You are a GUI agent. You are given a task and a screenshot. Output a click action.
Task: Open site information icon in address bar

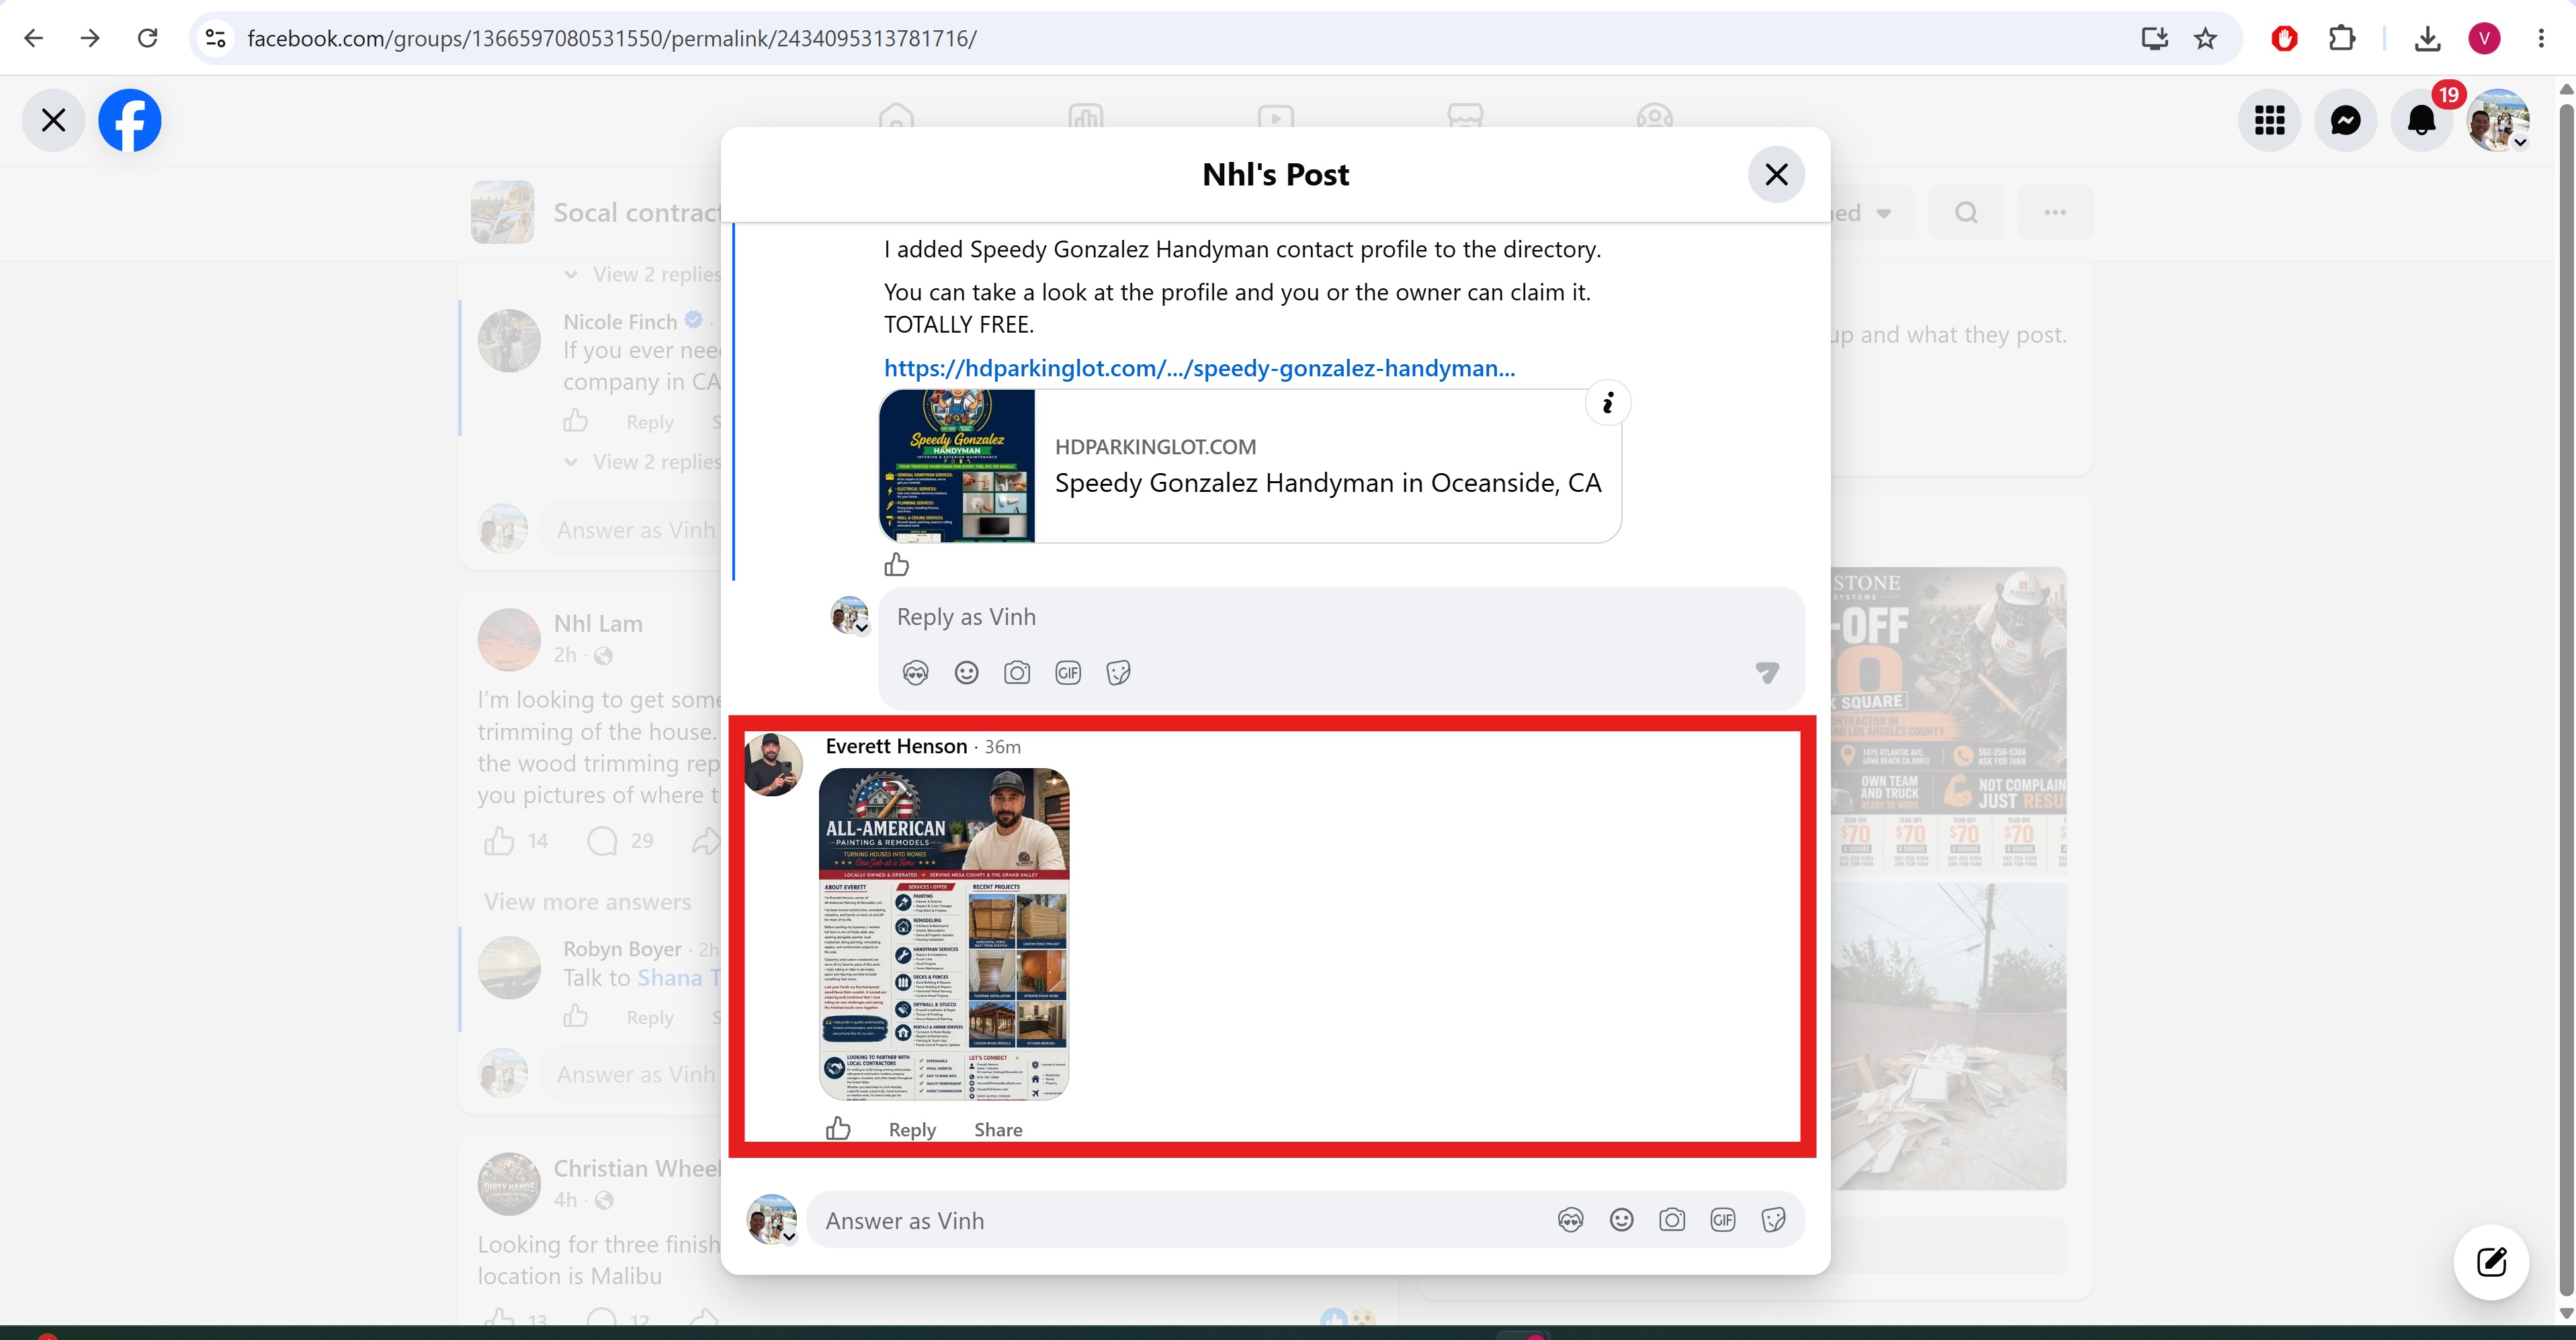(x=215, y=38)
